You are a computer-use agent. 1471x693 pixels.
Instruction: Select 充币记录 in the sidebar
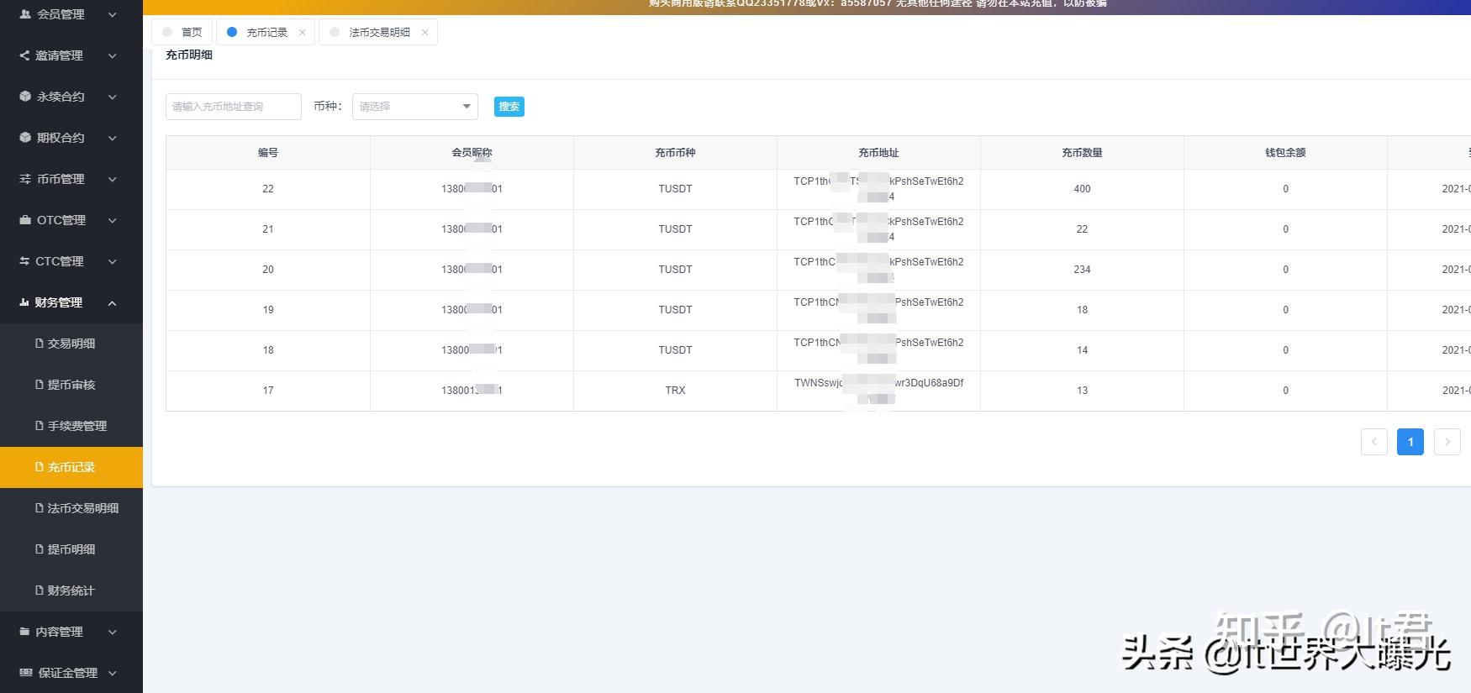[71, 467]
